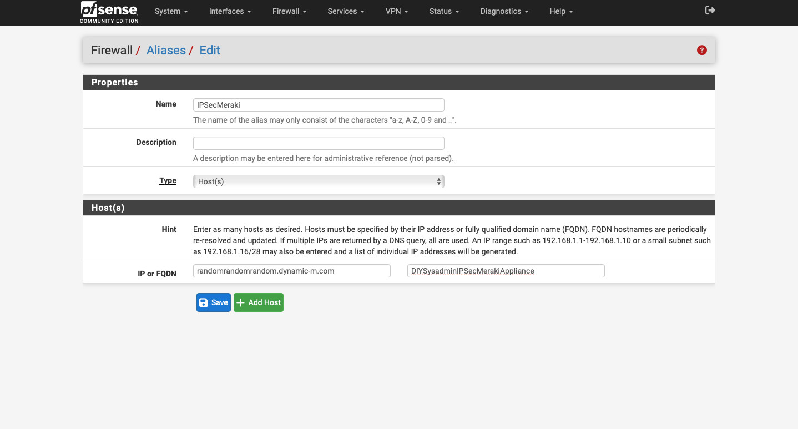Open the Interfaces menu

pyautogui.click(x=230, y=11)
